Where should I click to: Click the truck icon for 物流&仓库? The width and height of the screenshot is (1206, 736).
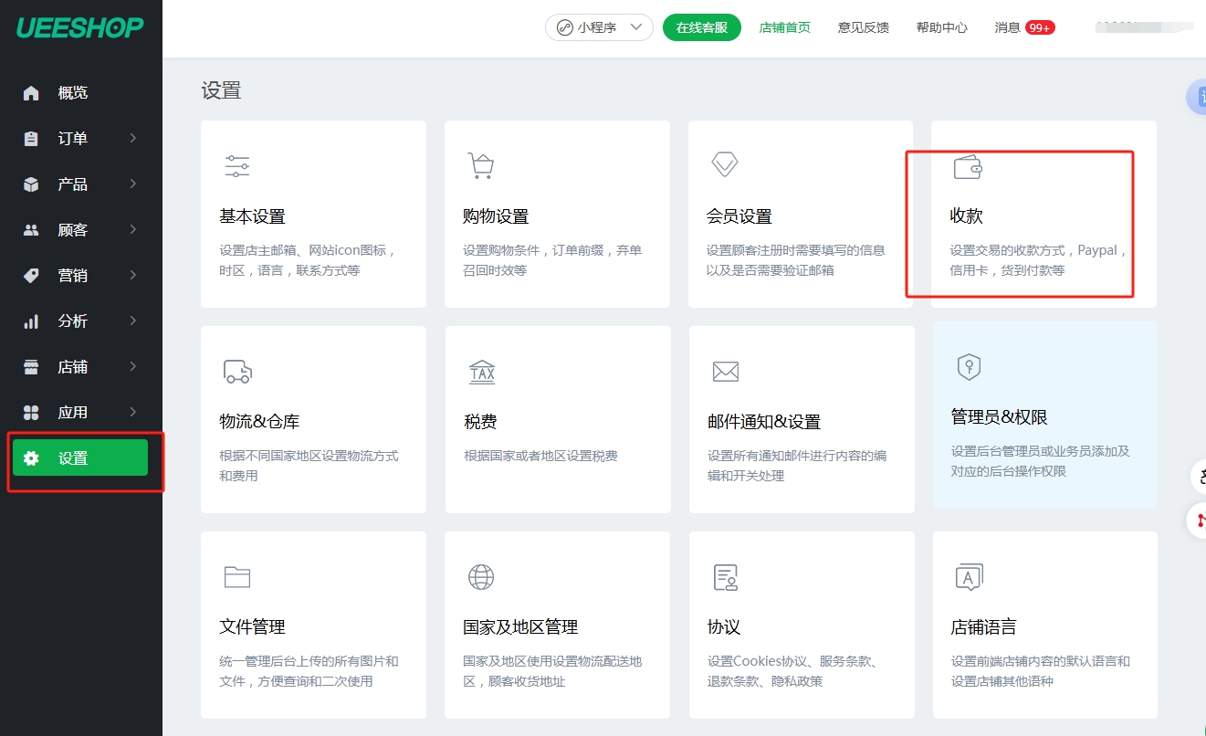tap(237, 371)
